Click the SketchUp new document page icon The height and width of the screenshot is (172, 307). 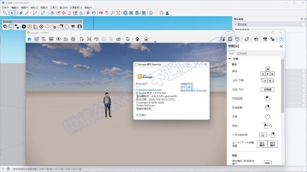(x=161, y=13)
